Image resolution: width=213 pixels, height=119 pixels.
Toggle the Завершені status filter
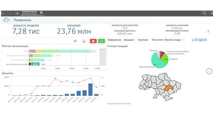coord(129,40)
